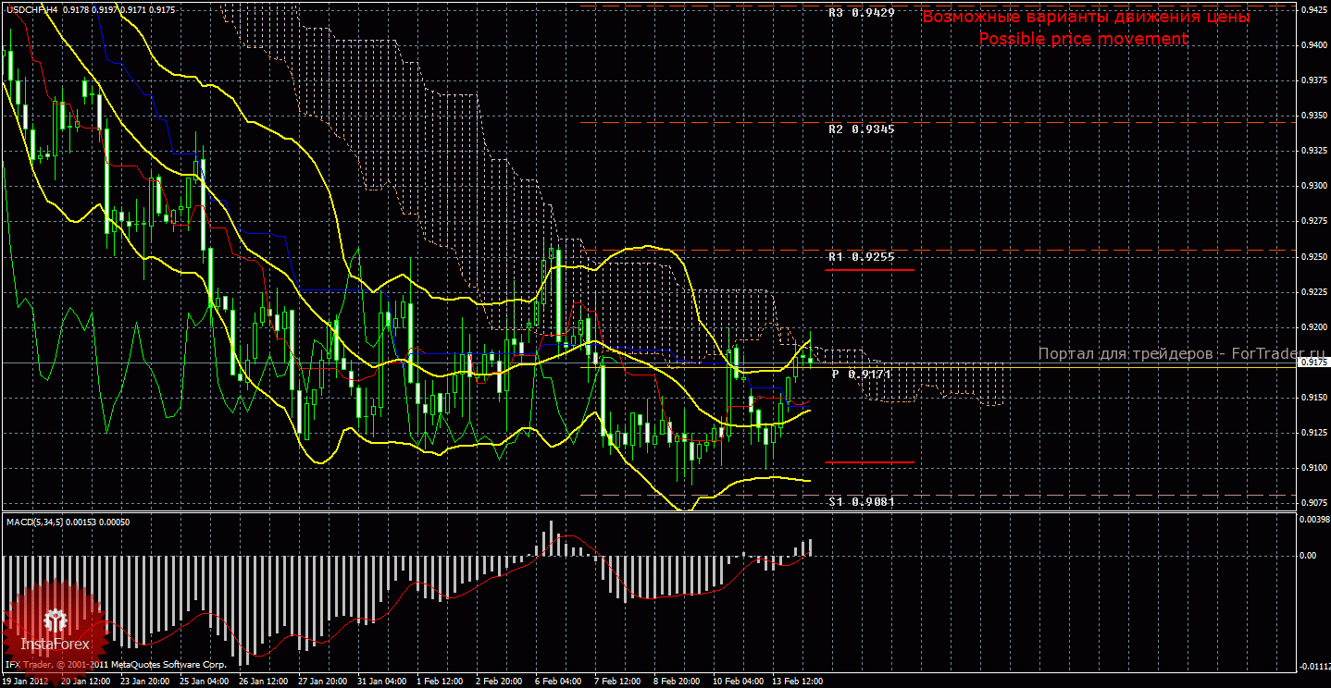
Task: Click the USDCHF,H4 chart title
Action: click(31, 10)
